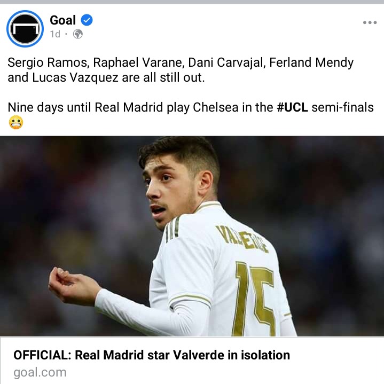Open the Goal page name link
Screen dimensions: 384x384
click(x=62, y=20)
